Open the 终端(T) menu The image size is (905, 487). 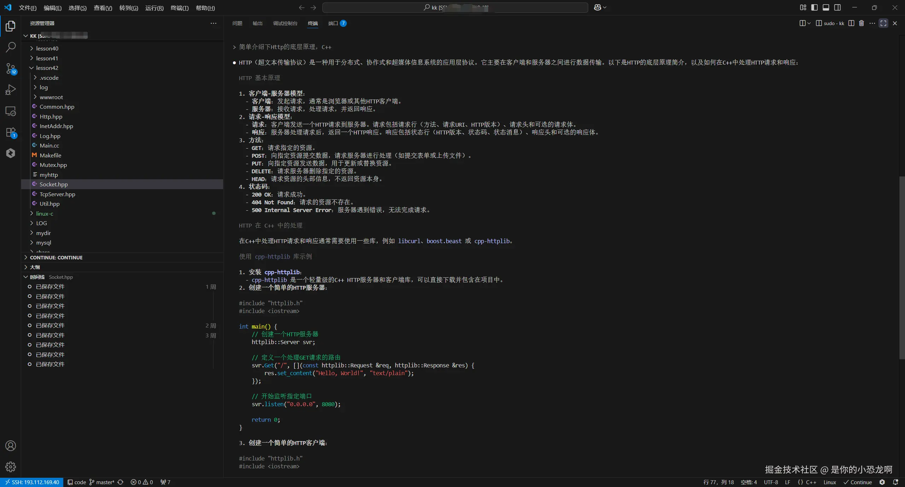(x=179, y=8)
